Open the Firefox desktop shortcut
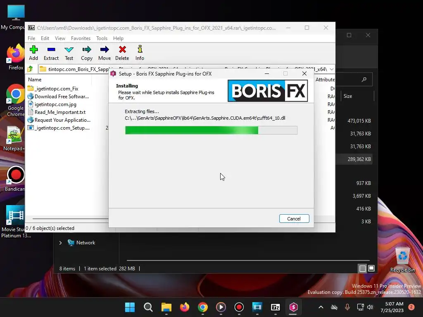The height and width of the screenshot is (317, 423). click(x=15, y=57)
